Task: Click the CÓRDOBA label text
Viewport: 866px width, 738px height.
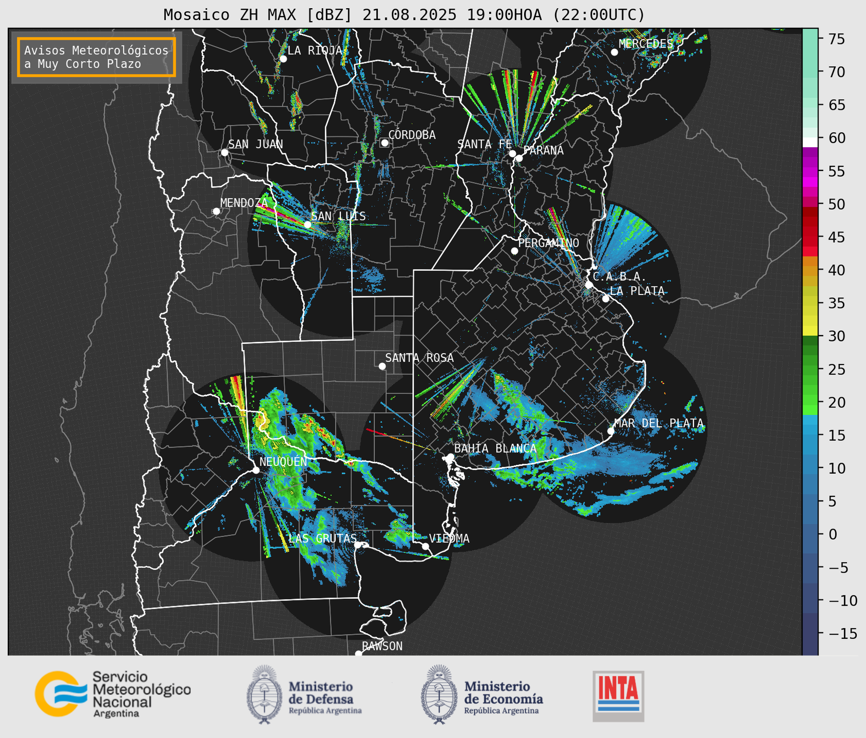Action: (412, 134)
